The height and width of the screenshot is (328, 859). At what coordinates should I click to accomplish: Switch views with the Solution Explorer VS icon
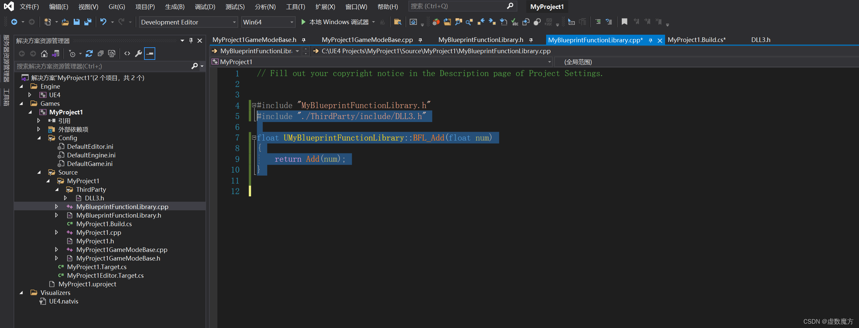pyautogui.click(x=56, y=53)
